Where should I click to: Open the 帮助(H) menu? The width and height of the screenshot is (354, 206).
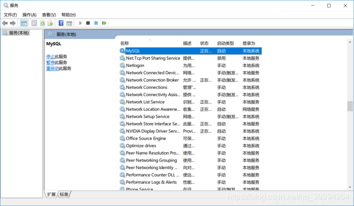[x=68, y=15]
